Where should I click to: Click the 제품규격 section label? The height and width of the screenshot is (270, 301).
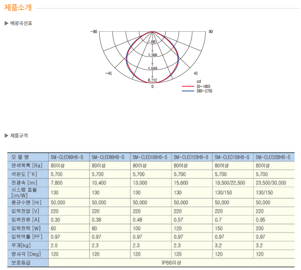point(19,136)
